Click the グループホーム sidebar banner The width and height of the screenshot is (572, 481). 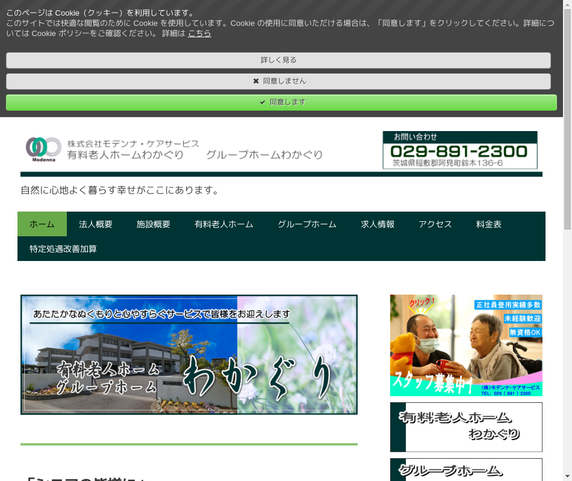(466, 470)
